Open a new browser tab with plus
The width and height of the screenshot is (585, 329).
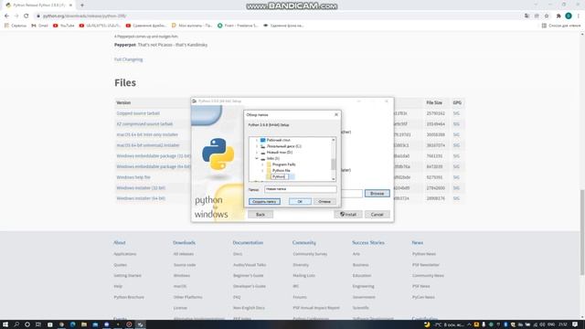82,5
